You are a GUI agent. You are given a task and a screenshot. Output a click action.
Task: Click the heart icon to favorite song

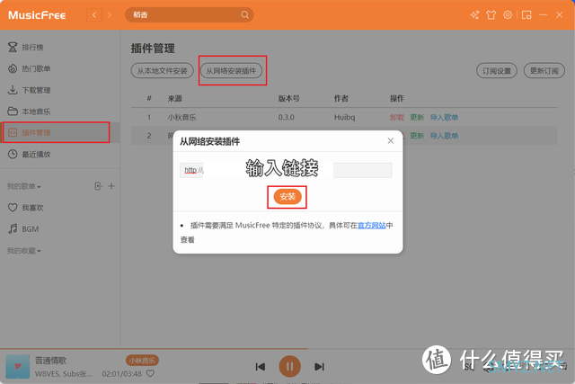[150, 374]
